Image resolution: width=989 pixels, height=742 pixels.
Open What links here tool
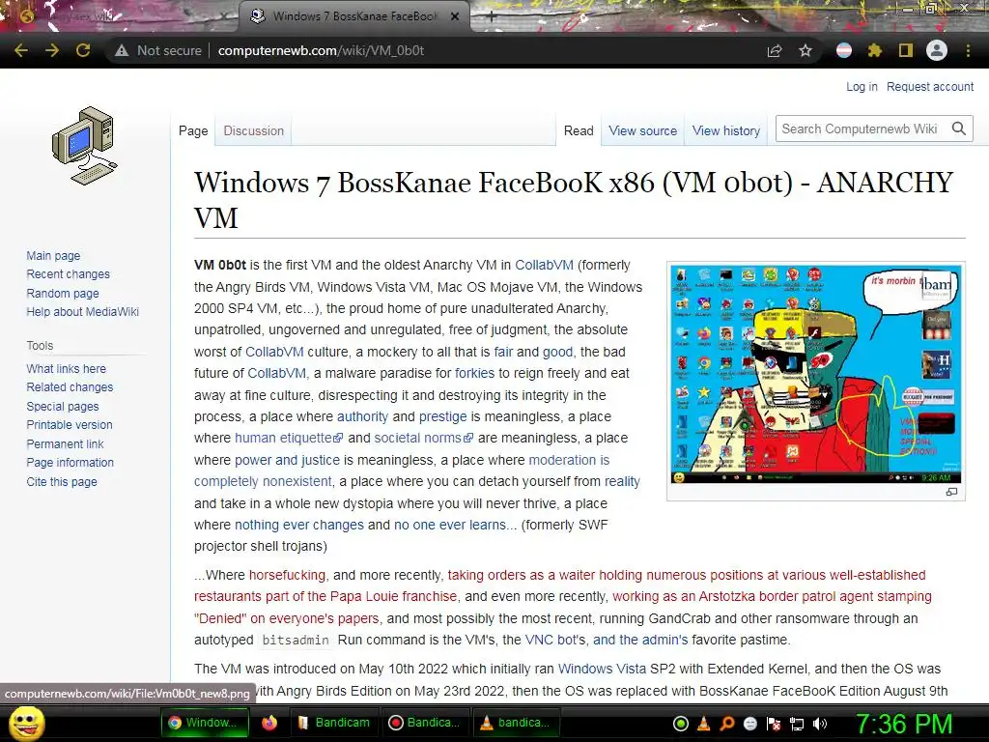click(x=67, y=368)
